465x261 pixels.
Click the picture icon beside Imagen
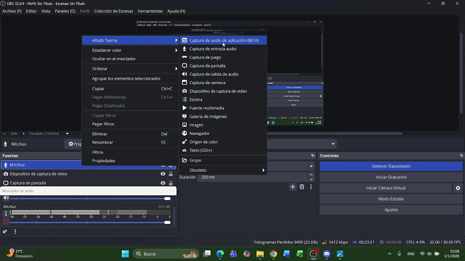pos(185,125)
